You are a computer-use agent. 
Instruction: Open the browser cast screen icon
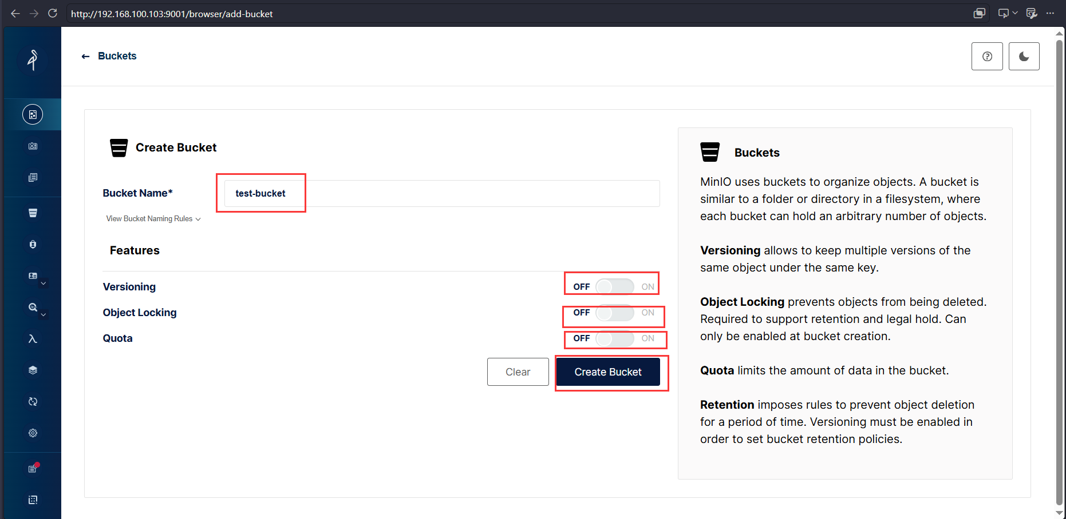coord(1003,13)
